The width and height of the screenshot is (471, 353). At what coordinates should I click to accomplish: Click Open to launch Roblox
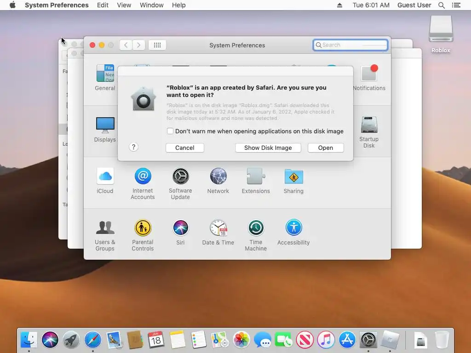[x=326, y=148]
